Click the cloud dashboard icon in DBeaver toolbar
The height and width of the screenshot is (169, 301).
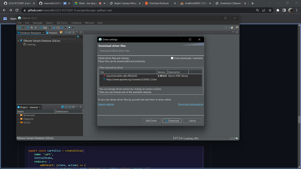pyautogui.click(x=58, y=28)
